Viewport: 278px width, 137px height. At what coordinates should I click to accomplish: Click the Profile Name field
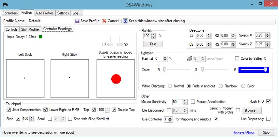(50, 21)
